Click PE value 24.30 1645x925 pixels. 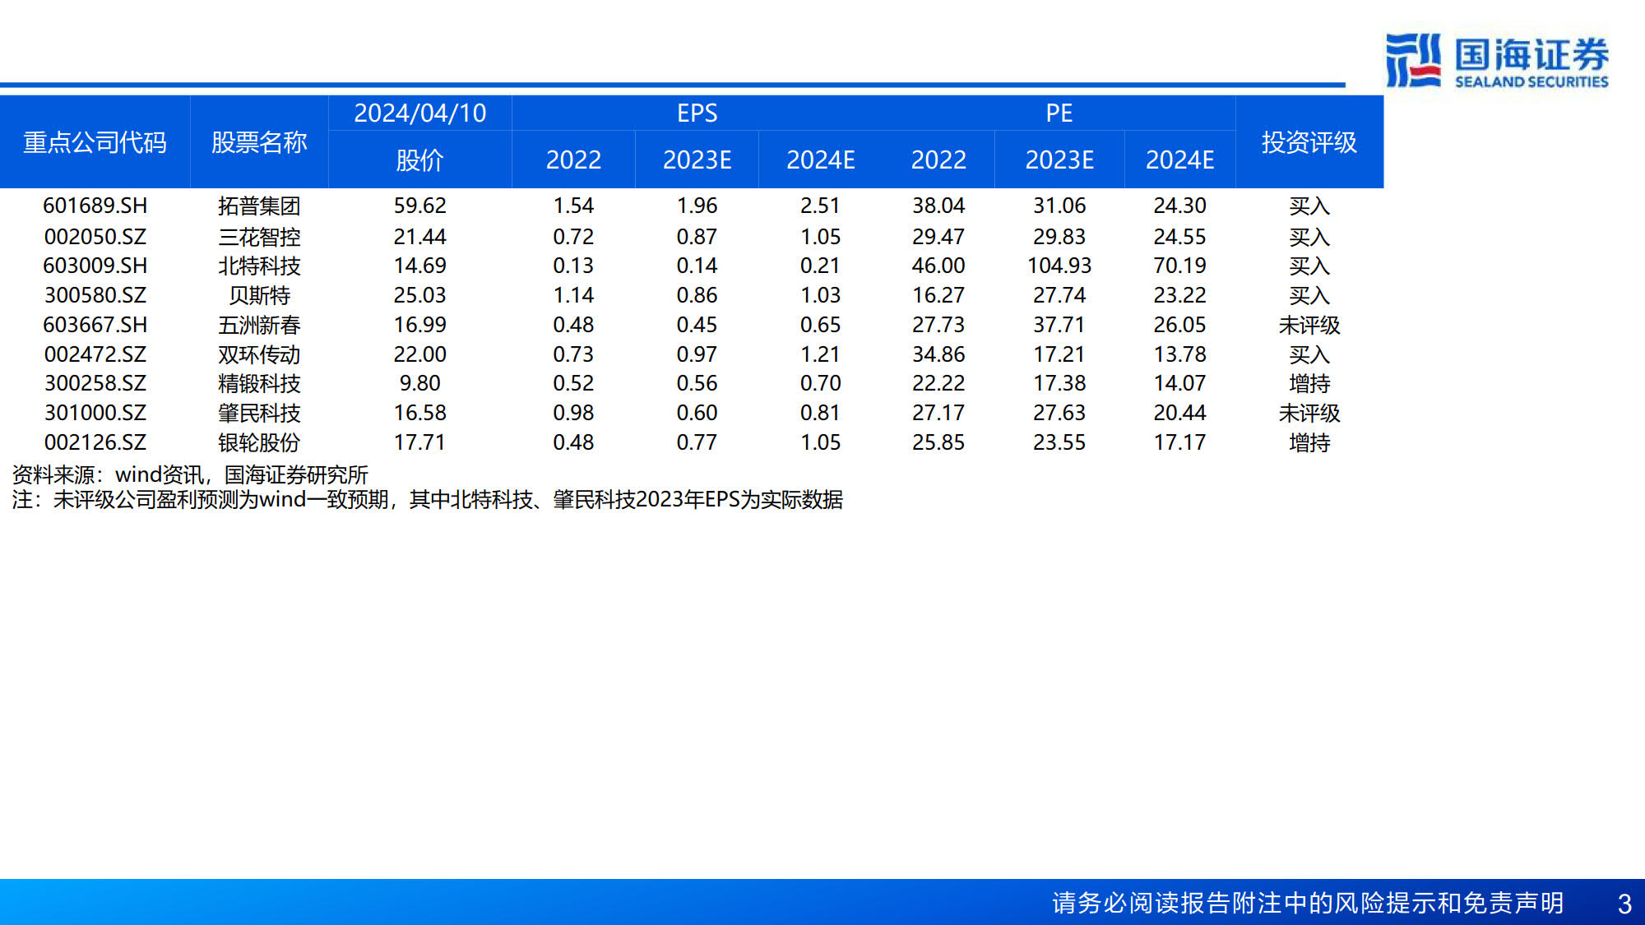tap(1179, 206)
